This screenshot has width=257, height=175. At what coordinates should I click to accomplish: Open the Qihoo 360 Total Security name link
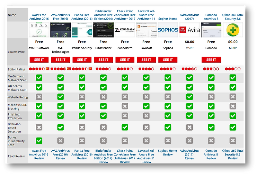pyautogui.click(x=233, y=17)
